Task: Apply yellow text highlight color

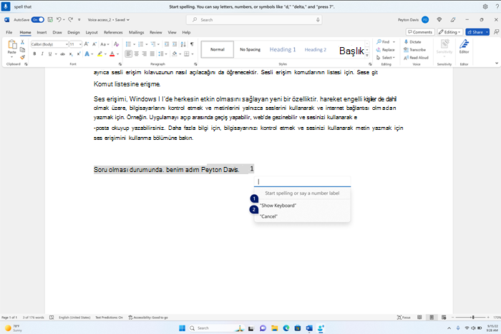Action: (x=100, y=54)
